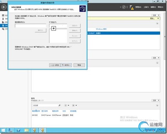This screenshot has width=167, height=134.
Task: Click the resolve button under server name
Action: 41,30
